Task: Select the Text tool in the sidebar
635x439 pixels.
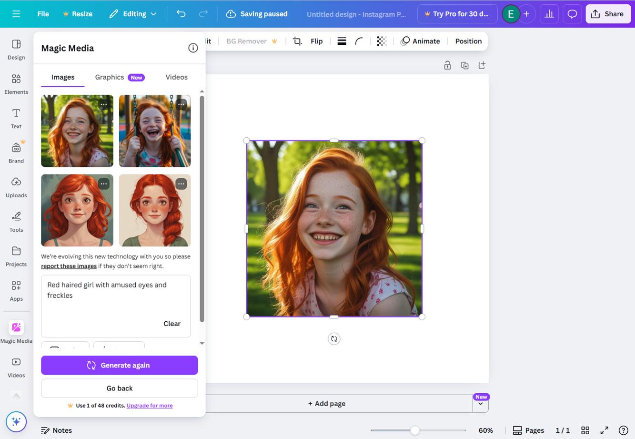Action: pos(16,117)
